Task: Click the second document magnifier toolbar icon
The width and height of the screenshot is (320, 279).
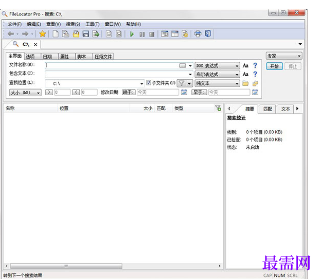Action: [119, 34]
